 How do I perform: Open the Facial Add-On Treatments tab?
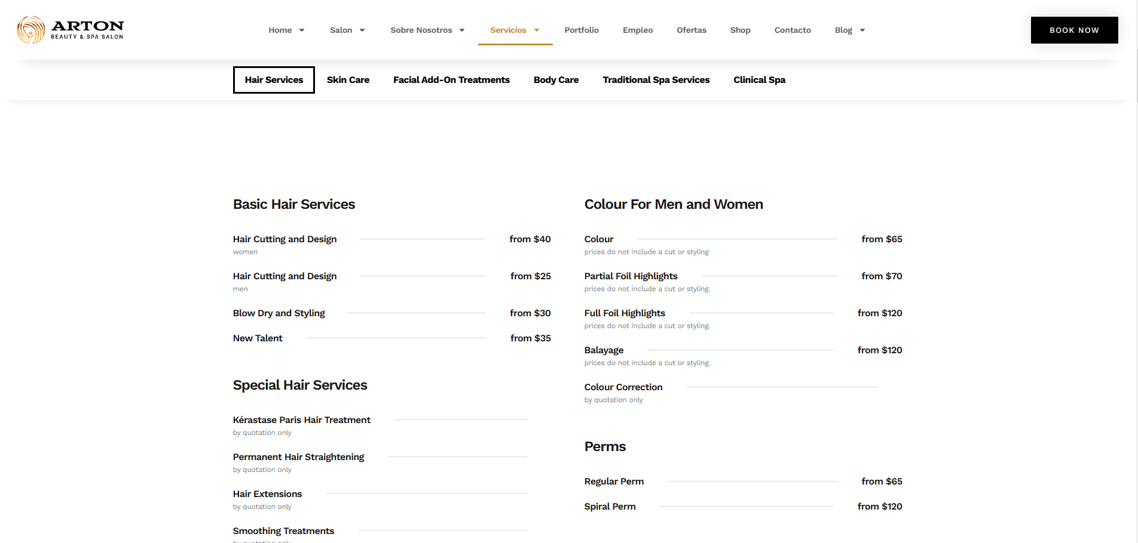tap(451, 80)
